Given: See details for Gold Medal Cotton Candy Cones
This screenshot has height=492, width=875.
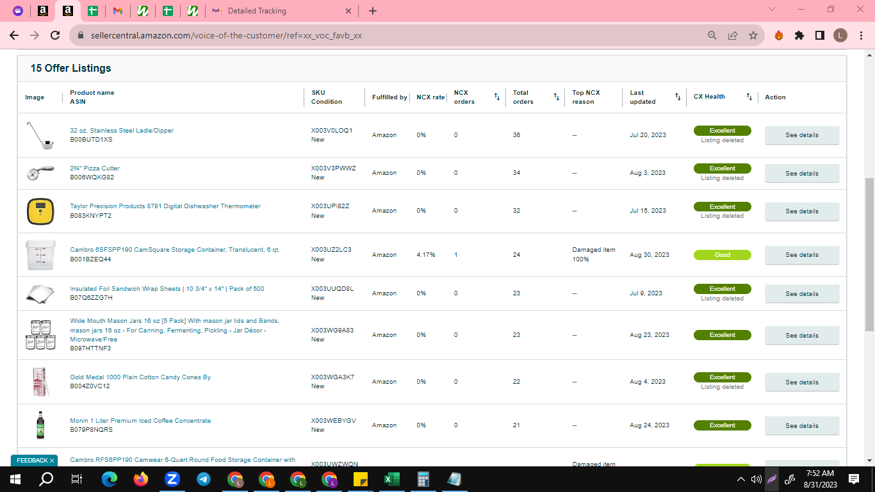Looking at the screenshot, I should 802,382.
